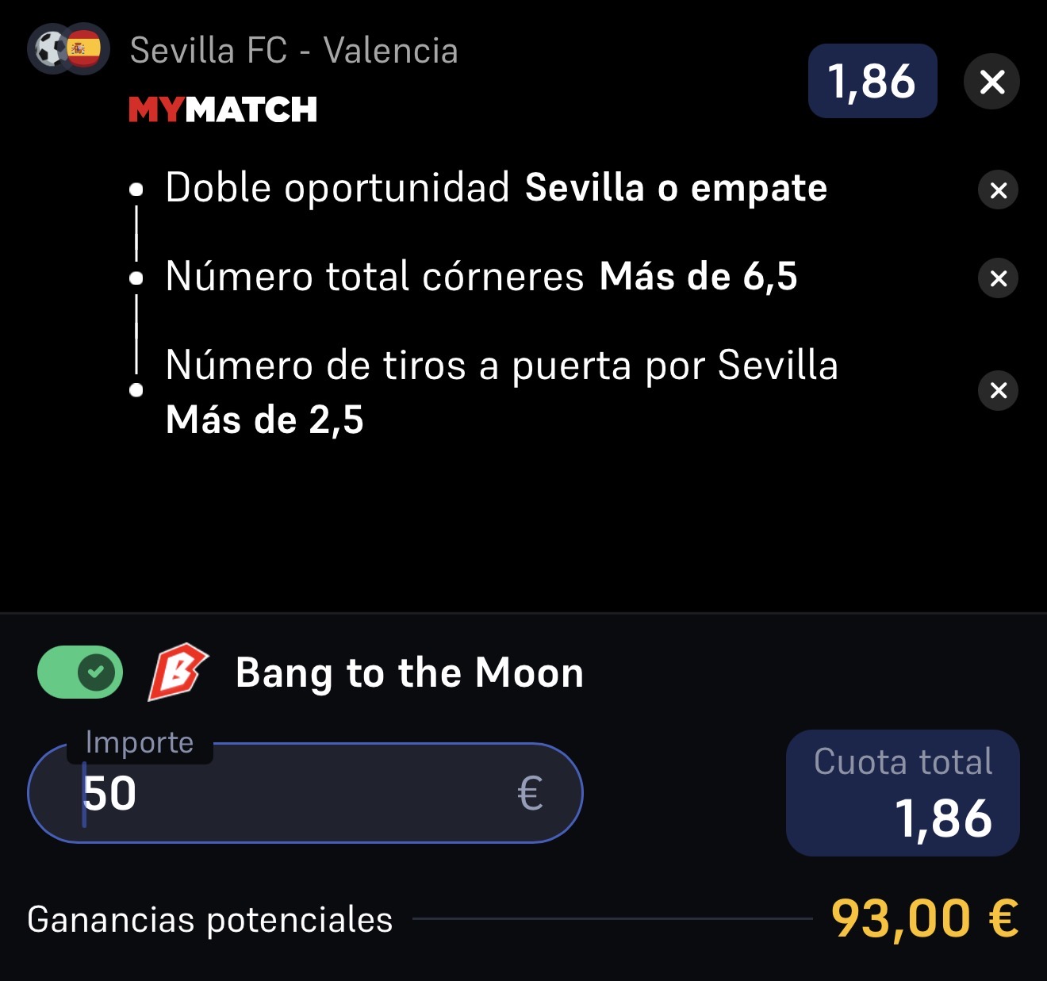Click the Más de 2,5 tiros a puerta text

(x=265, y=420)
